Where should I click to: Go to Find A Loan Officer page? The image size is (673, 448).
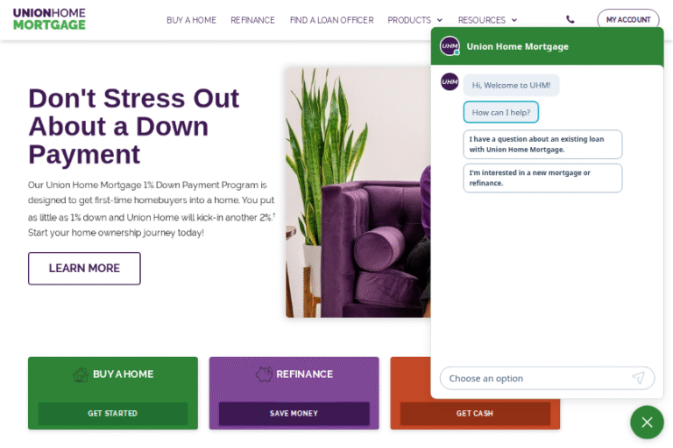click(332, 20)
